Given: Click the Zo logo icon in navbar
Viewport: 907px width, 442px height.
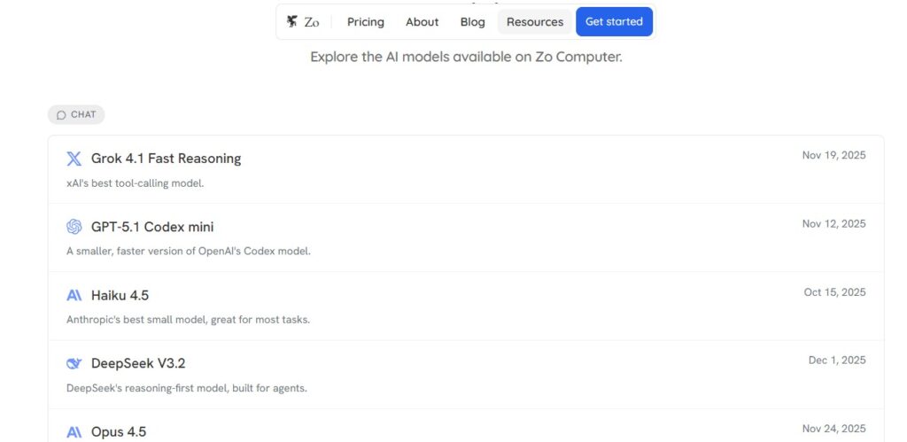Looking at the screenshot, I should (x=292, y=22).
